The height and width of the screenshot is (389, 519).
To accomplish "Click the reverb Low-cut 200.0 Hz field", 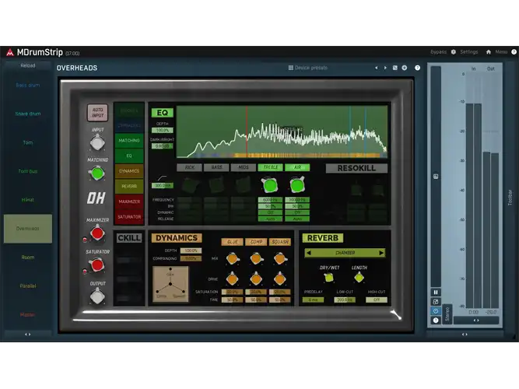I will (x=345, y=300).
